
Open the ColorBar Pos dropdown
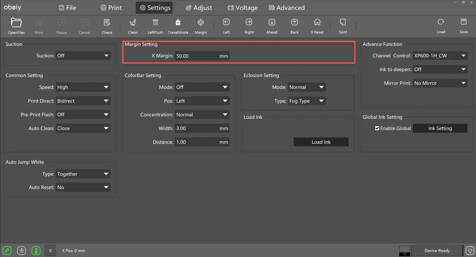pyautogui.click(x=202, y=101)
